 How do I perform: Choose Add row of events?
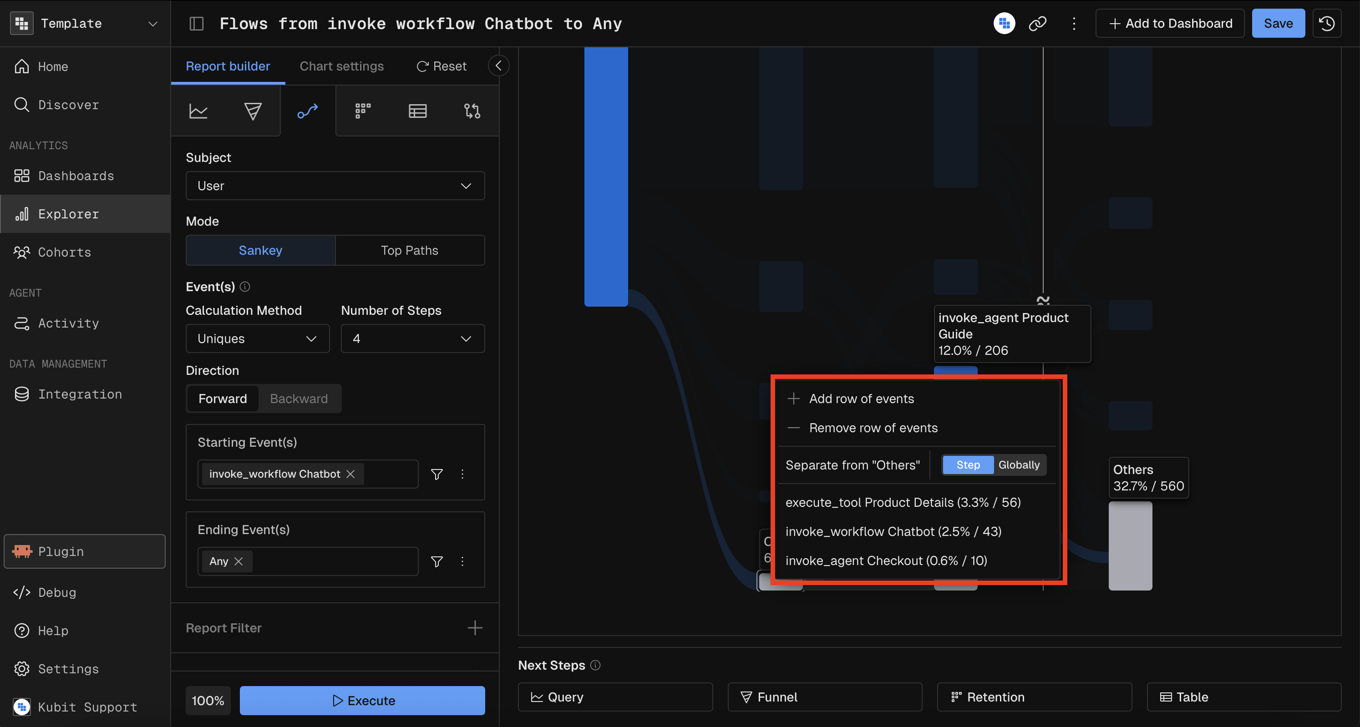(918, 399)
